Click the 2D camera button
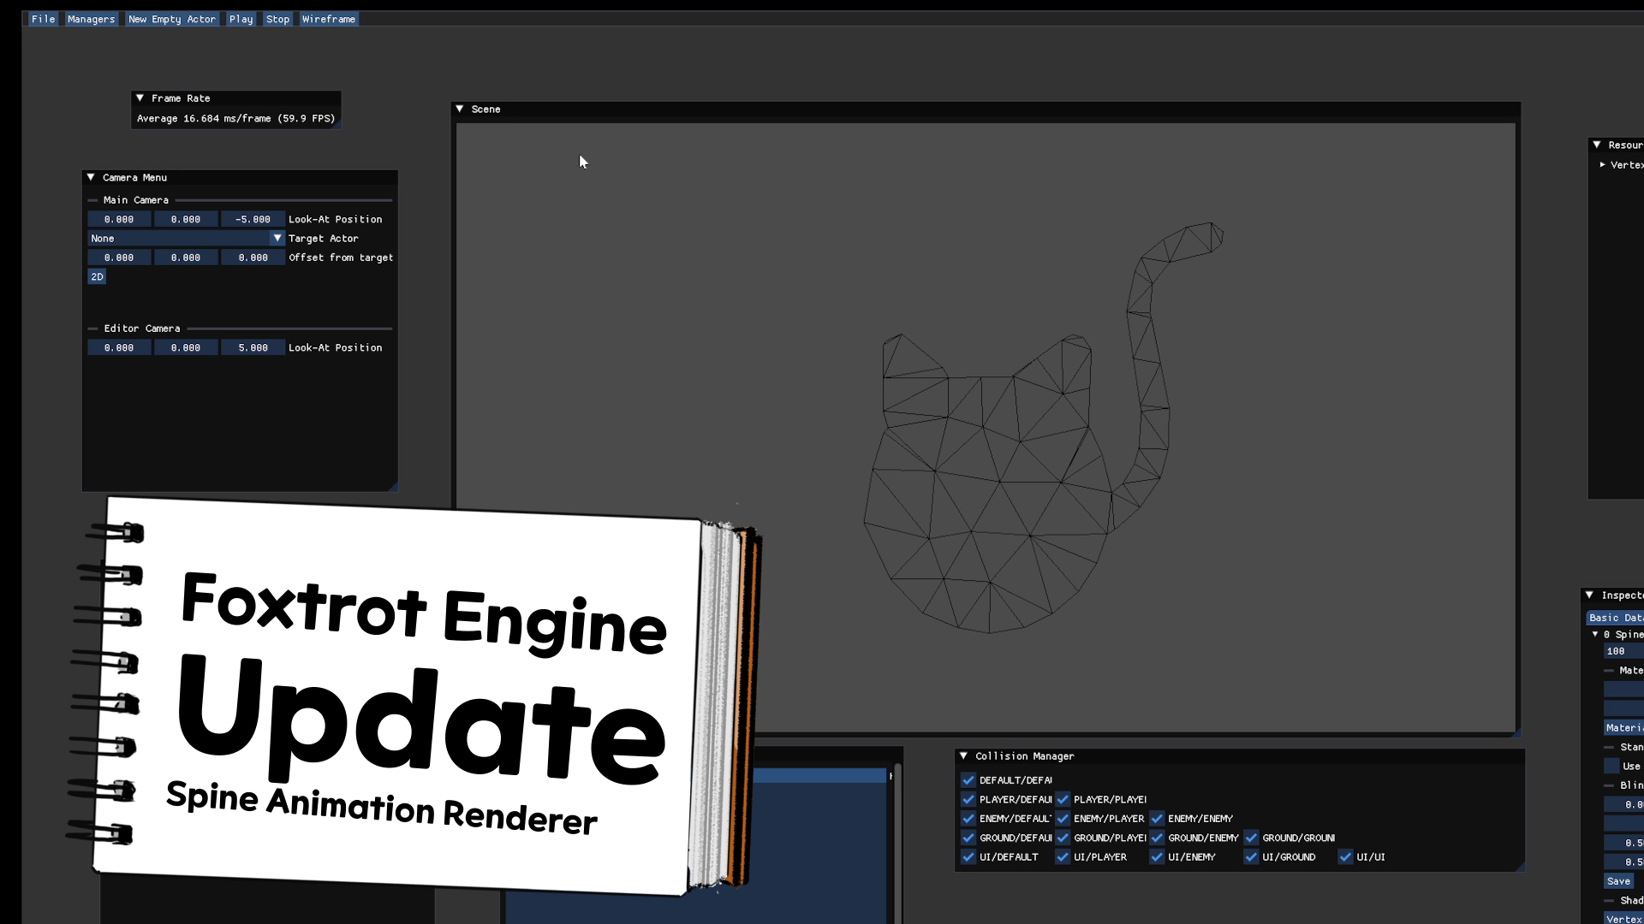The image size is (1644, 924). pyautogui.click(x=97, y=277)
